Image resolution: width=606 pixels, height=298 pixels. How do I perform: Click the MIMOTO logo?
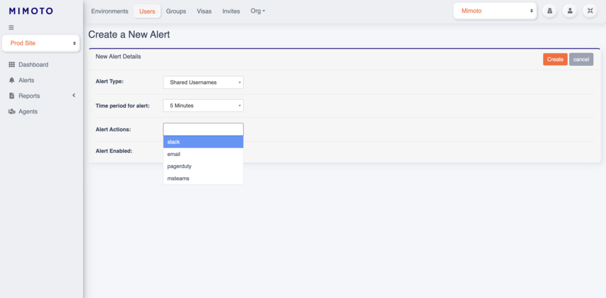pos(31,11)
